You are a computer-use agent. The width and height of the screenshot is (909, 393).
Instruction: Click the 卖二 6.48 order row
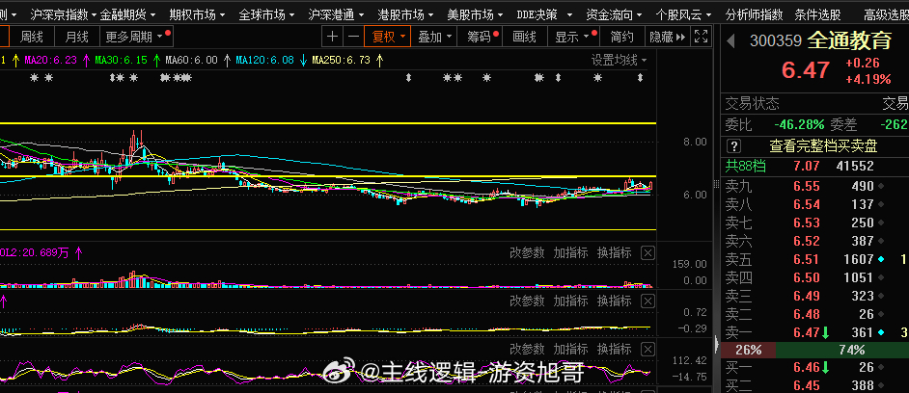coord(814,314)
